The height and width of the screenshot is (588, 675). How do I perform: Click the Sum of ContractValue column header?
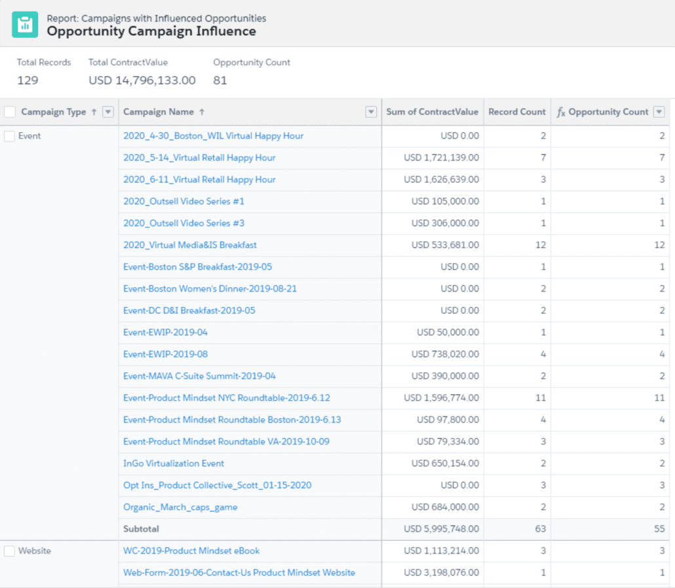tap(433, 112)
